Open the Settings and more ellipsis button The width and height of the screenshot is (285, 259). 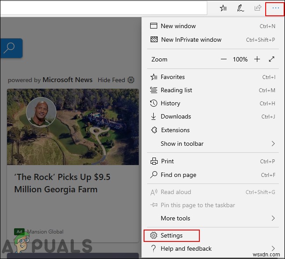[275, 8]
